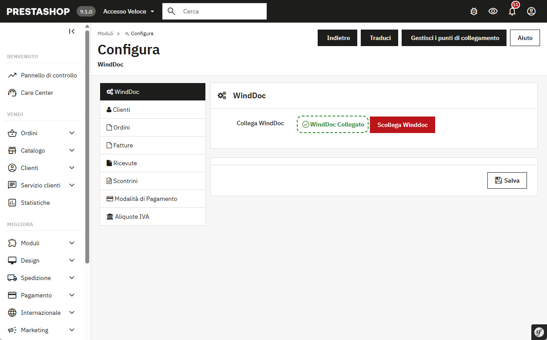Click the gears icon in WindDoc panel header
Image resolution: width=547 pixels, height=340 pixels.
pyautogui.click(x=222, y=96)
